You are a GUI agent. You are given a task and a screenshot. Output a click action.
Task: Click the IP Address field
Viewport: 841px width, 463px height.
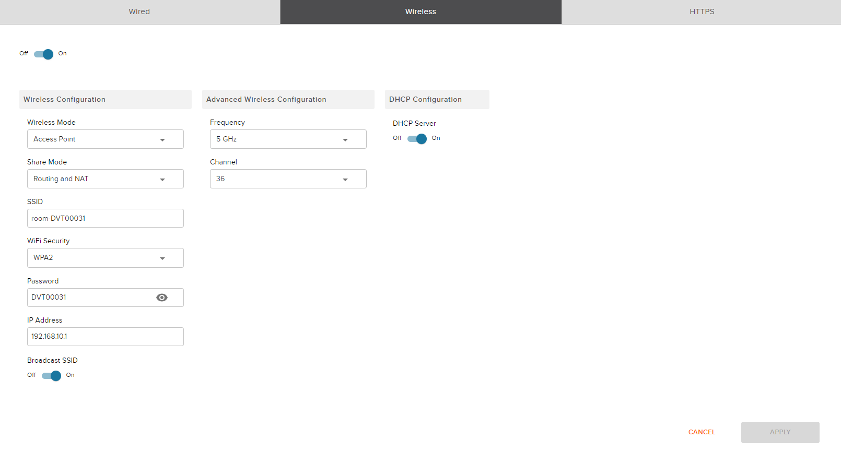[x=105, y=337]
